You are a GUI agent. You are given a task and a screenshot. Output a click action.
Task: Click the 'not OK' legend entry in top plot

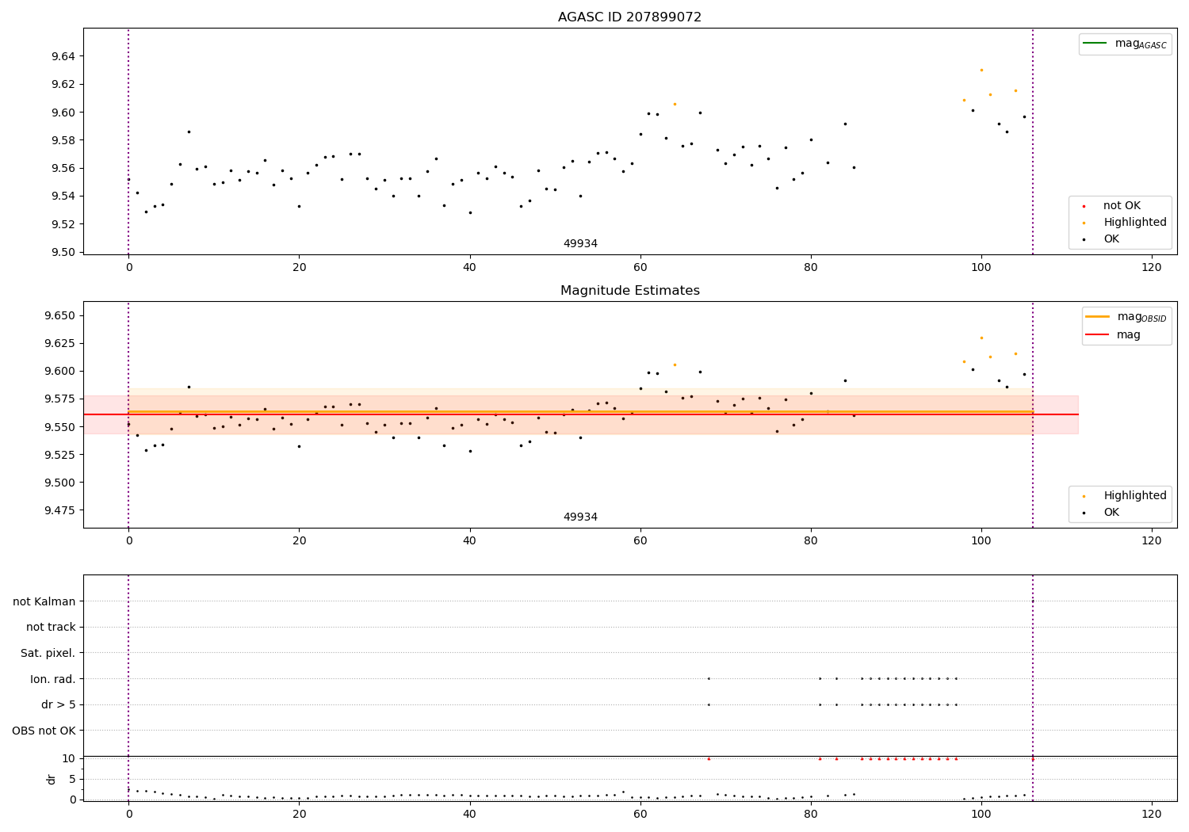pyautogui.click(x=1122, y=206)
